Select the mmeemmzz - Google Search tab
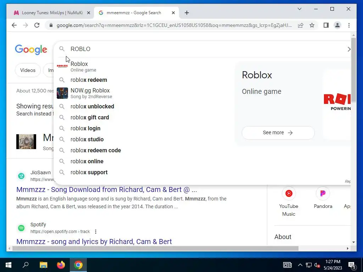363x272 pixels. [136, 13]
